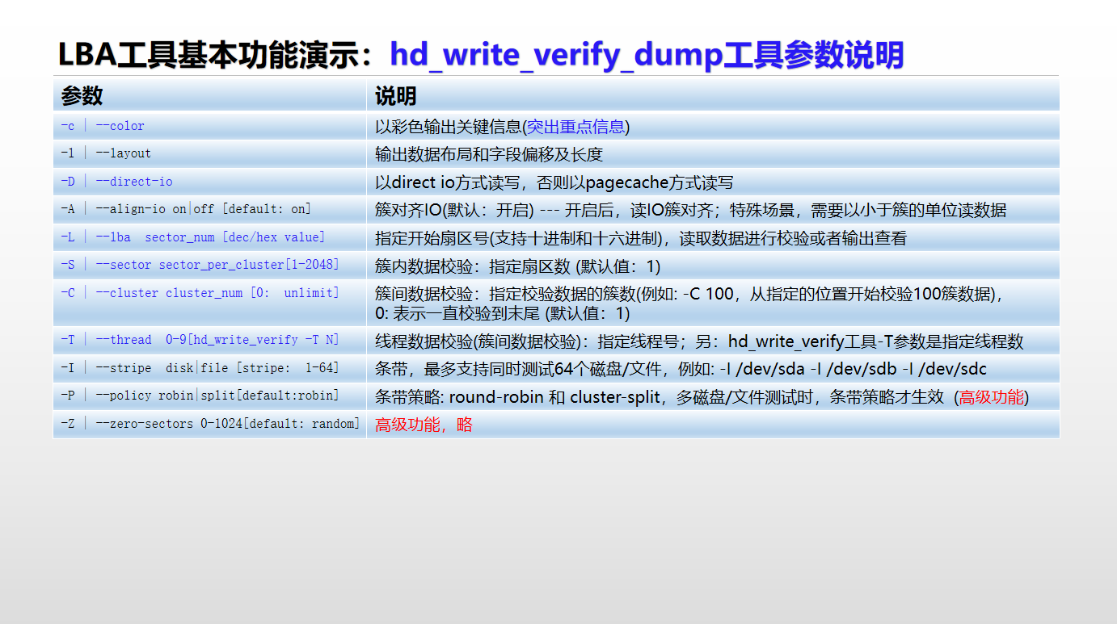Select the -c --color parameter cell
This screenshot has height=624, width=1117.
[97, 126]
